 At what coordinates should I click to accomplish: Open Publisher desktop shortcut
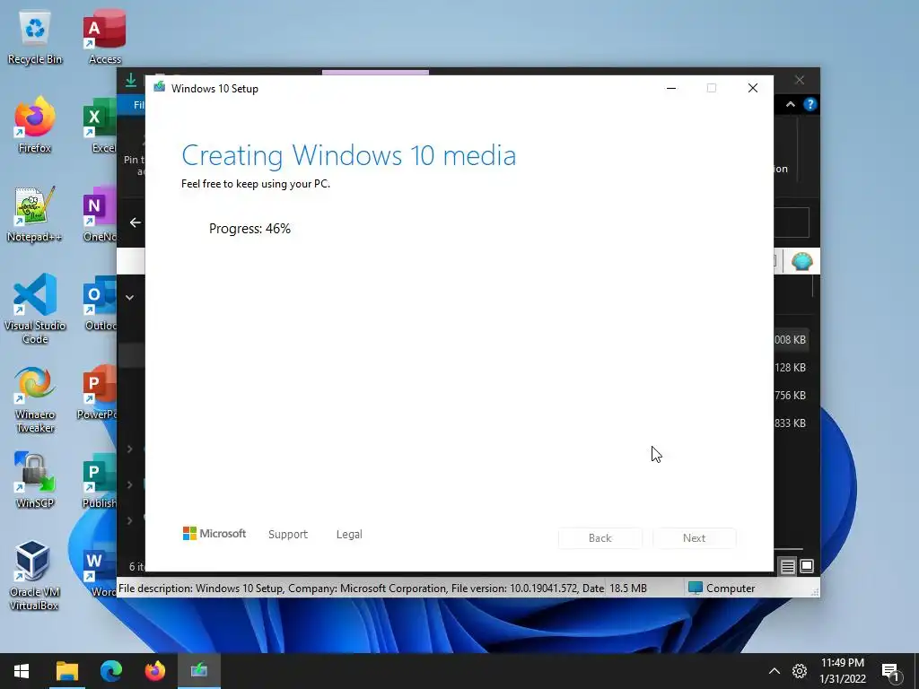pyautogui.click(x=99, y=481)
